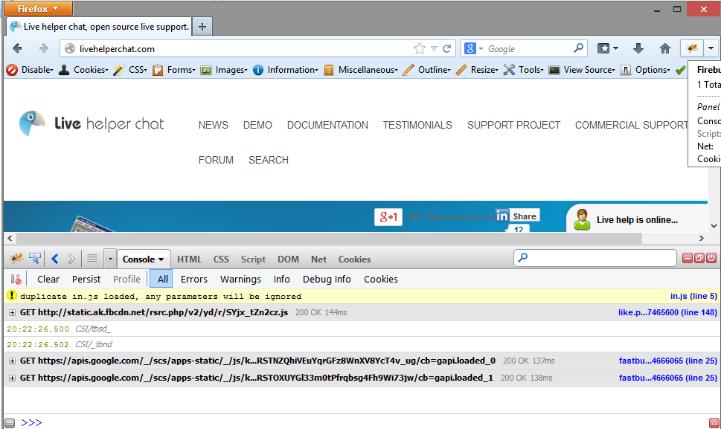The image size is (721, 429).
Task: Go to the browser home icon
Action: click(x=665, y=48)
